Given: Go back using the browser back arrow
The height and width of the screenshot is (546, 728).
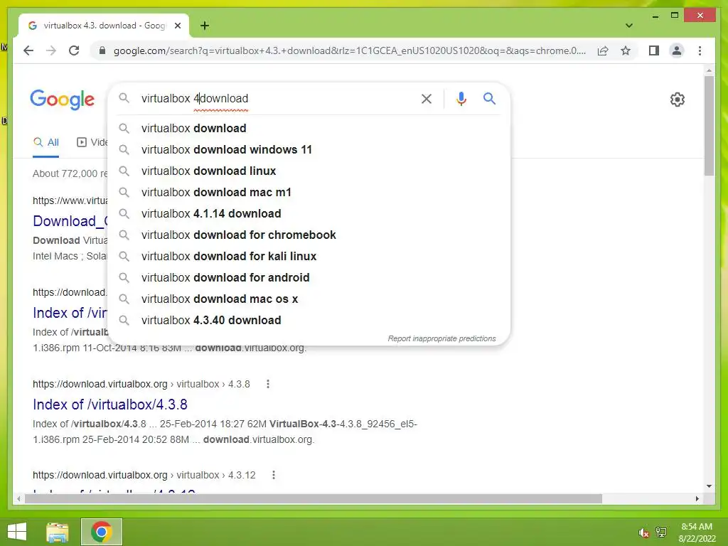Looking at the screenshot, I should coord(28,50).
